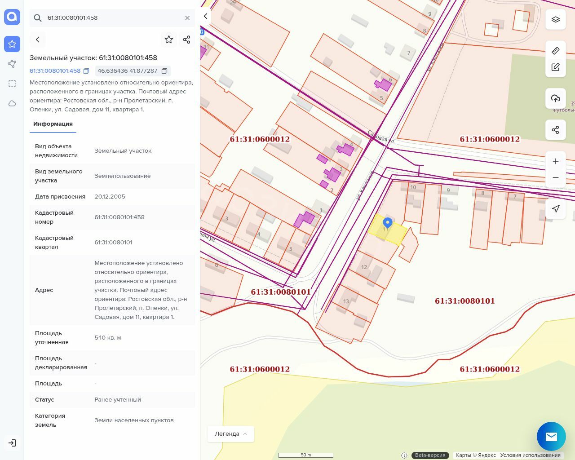Share the map via right toolbar icon
Viewport: 575px width, 460px height.
point(556,130)
